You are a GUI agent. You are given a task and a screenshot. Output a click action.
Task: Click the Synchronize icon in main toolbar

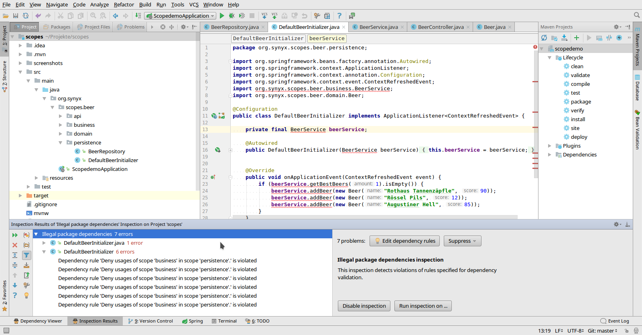[26, 16]
